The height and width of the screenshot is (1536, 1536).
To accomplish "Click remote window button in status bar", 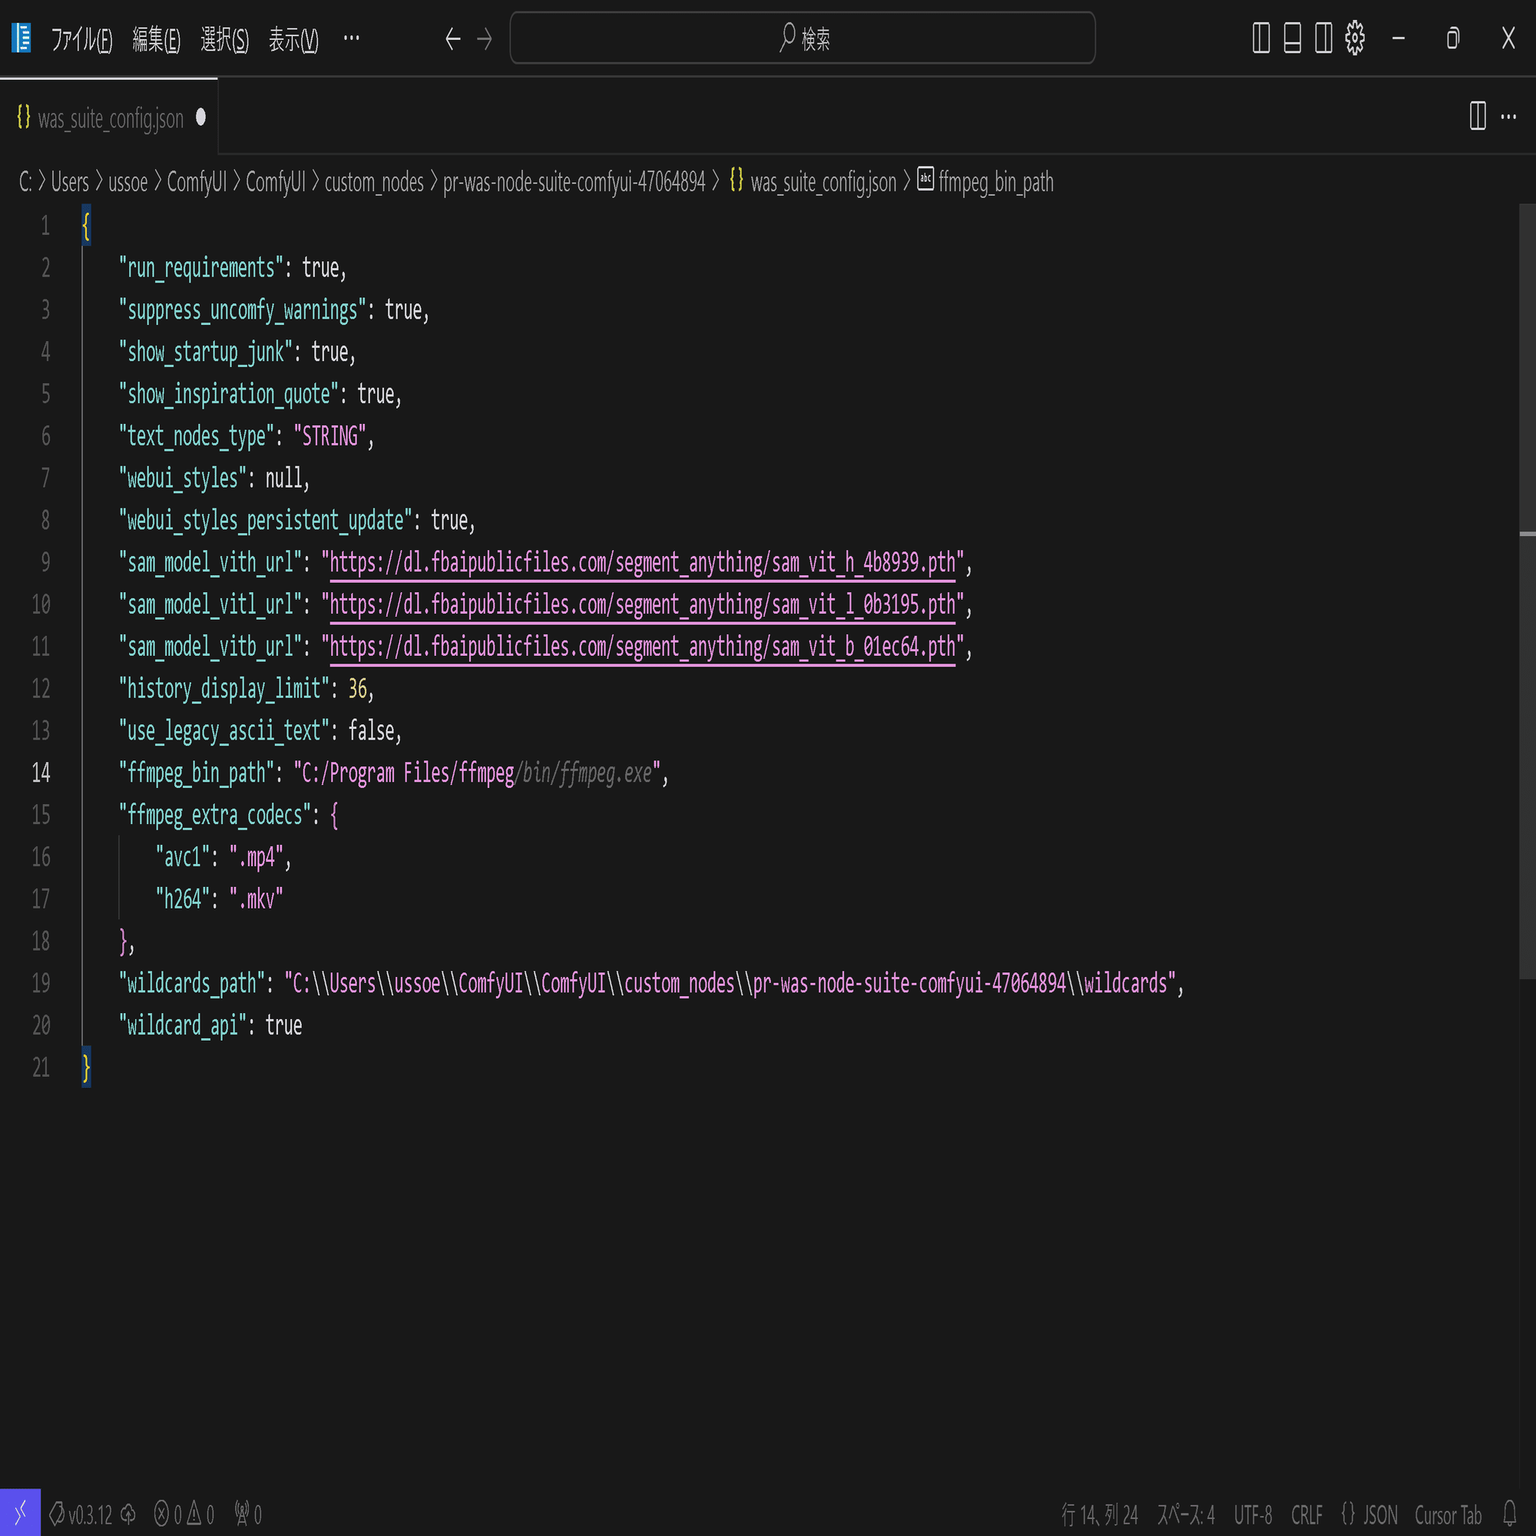I will [20, 1513].
